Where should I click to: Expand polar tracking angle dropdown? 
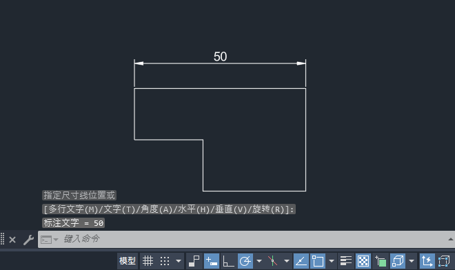point(259,261)
